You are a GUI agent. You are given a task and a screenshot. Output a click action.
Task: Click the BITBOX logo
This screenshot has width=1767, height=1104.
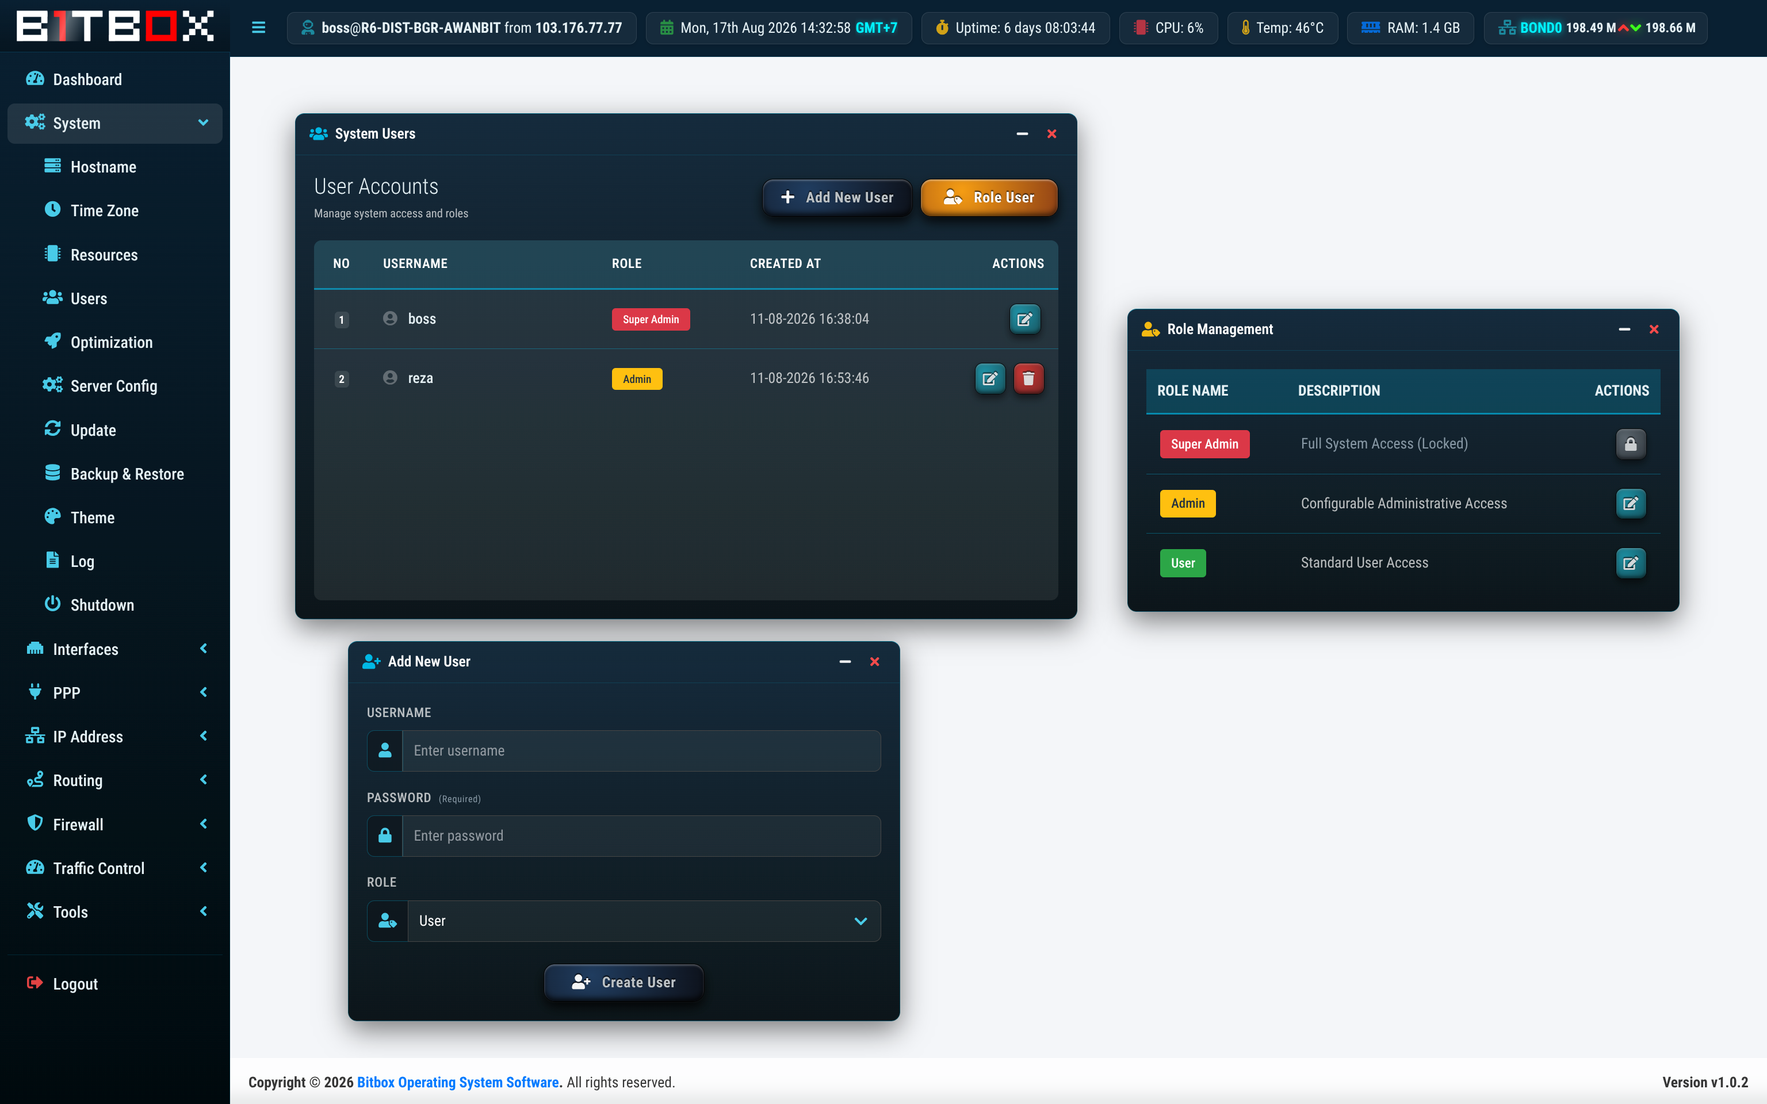114,25
